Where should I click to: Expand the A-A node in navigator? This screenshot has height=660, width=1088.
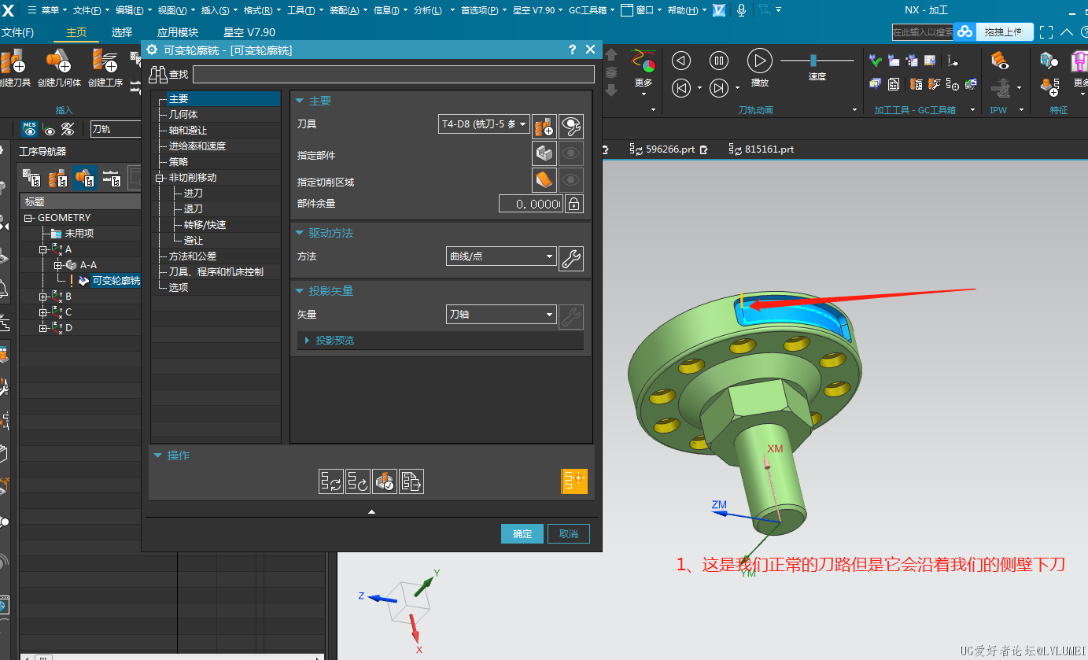click(x=57, y=265)
